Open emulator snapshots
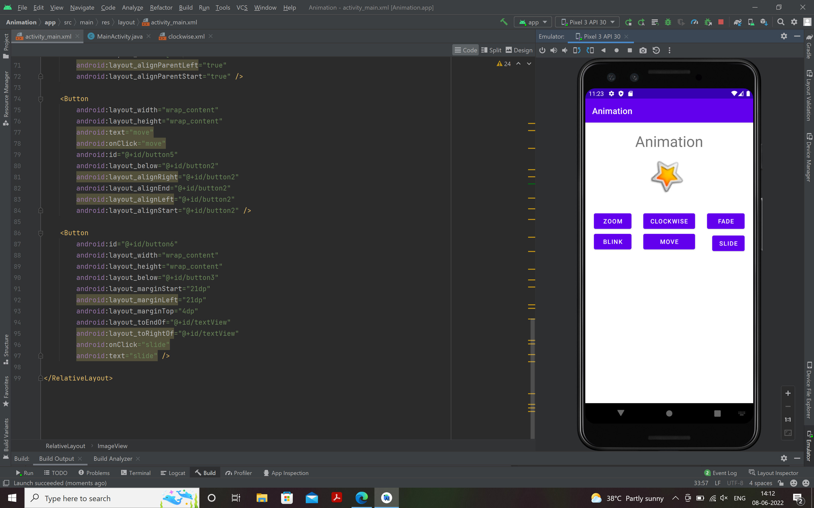814x508 pixels. (x=657, y=50)
